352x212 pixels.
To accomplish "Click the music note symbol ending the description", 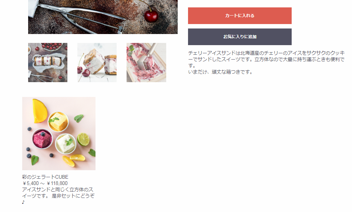I will [23, 202].
